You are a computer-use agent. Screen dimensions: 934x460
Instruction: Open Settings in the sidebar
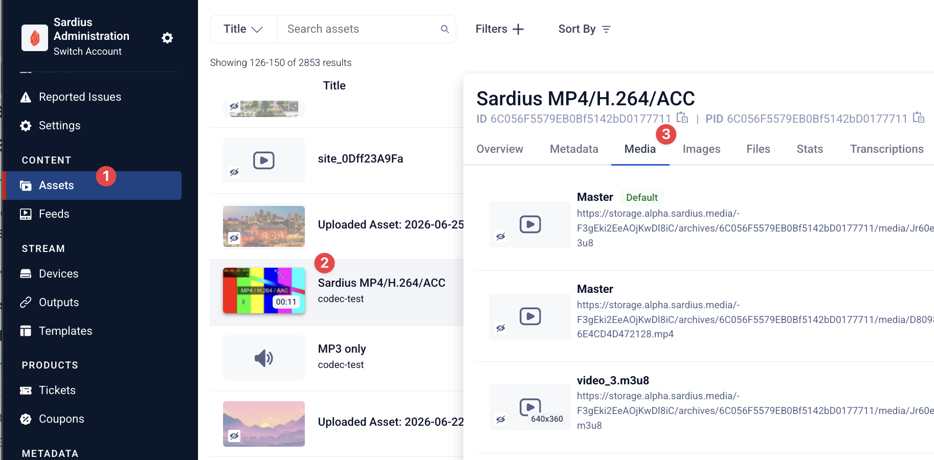click(92, 126)
